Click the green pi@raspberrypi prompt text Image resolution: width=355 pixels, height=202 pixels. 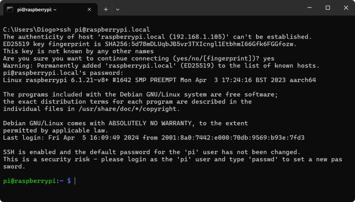(x=29, y=181)
